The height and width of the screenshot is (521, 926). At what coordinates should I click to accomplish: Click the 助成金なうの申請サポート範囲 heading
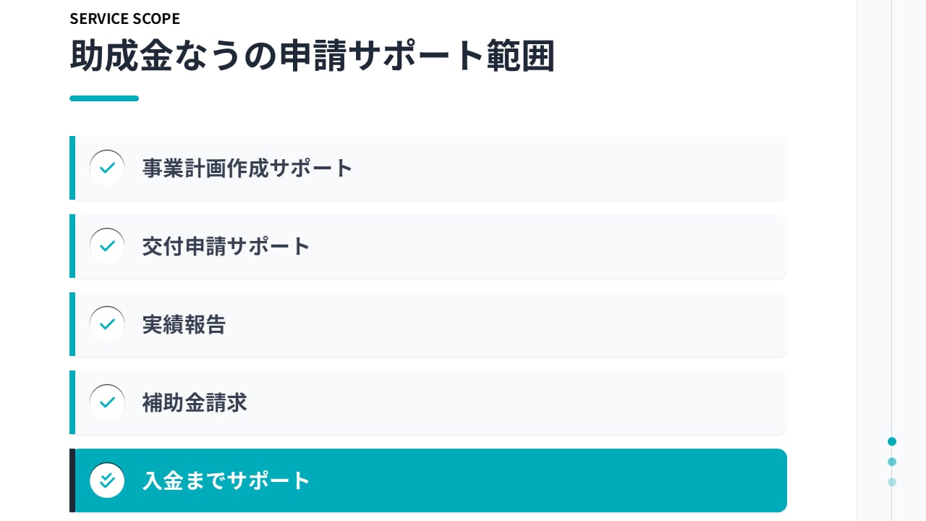click(x=312, y=56)
